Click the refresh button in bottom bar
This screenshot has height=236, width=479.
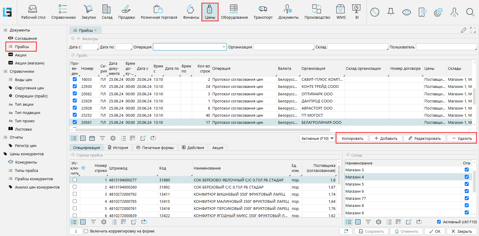click(x=346, y=231)
